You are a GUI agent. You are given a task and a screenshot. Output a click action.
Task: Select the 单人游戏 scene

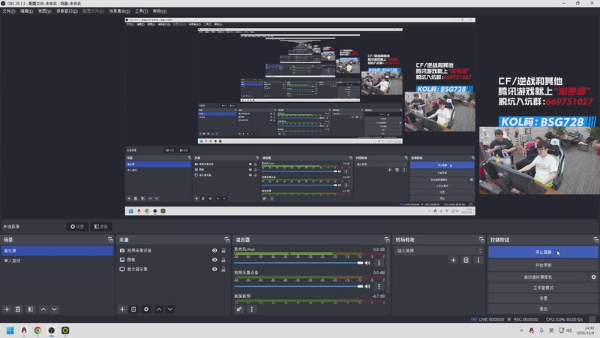pyautogui.click(x=57, y=261)
